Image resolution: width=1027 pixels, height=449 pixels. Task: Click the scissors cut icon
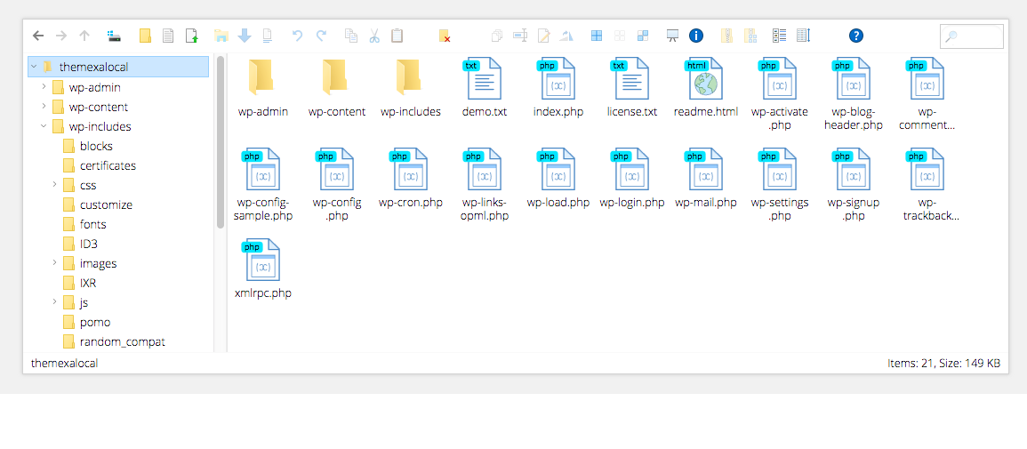pos(374,36)
